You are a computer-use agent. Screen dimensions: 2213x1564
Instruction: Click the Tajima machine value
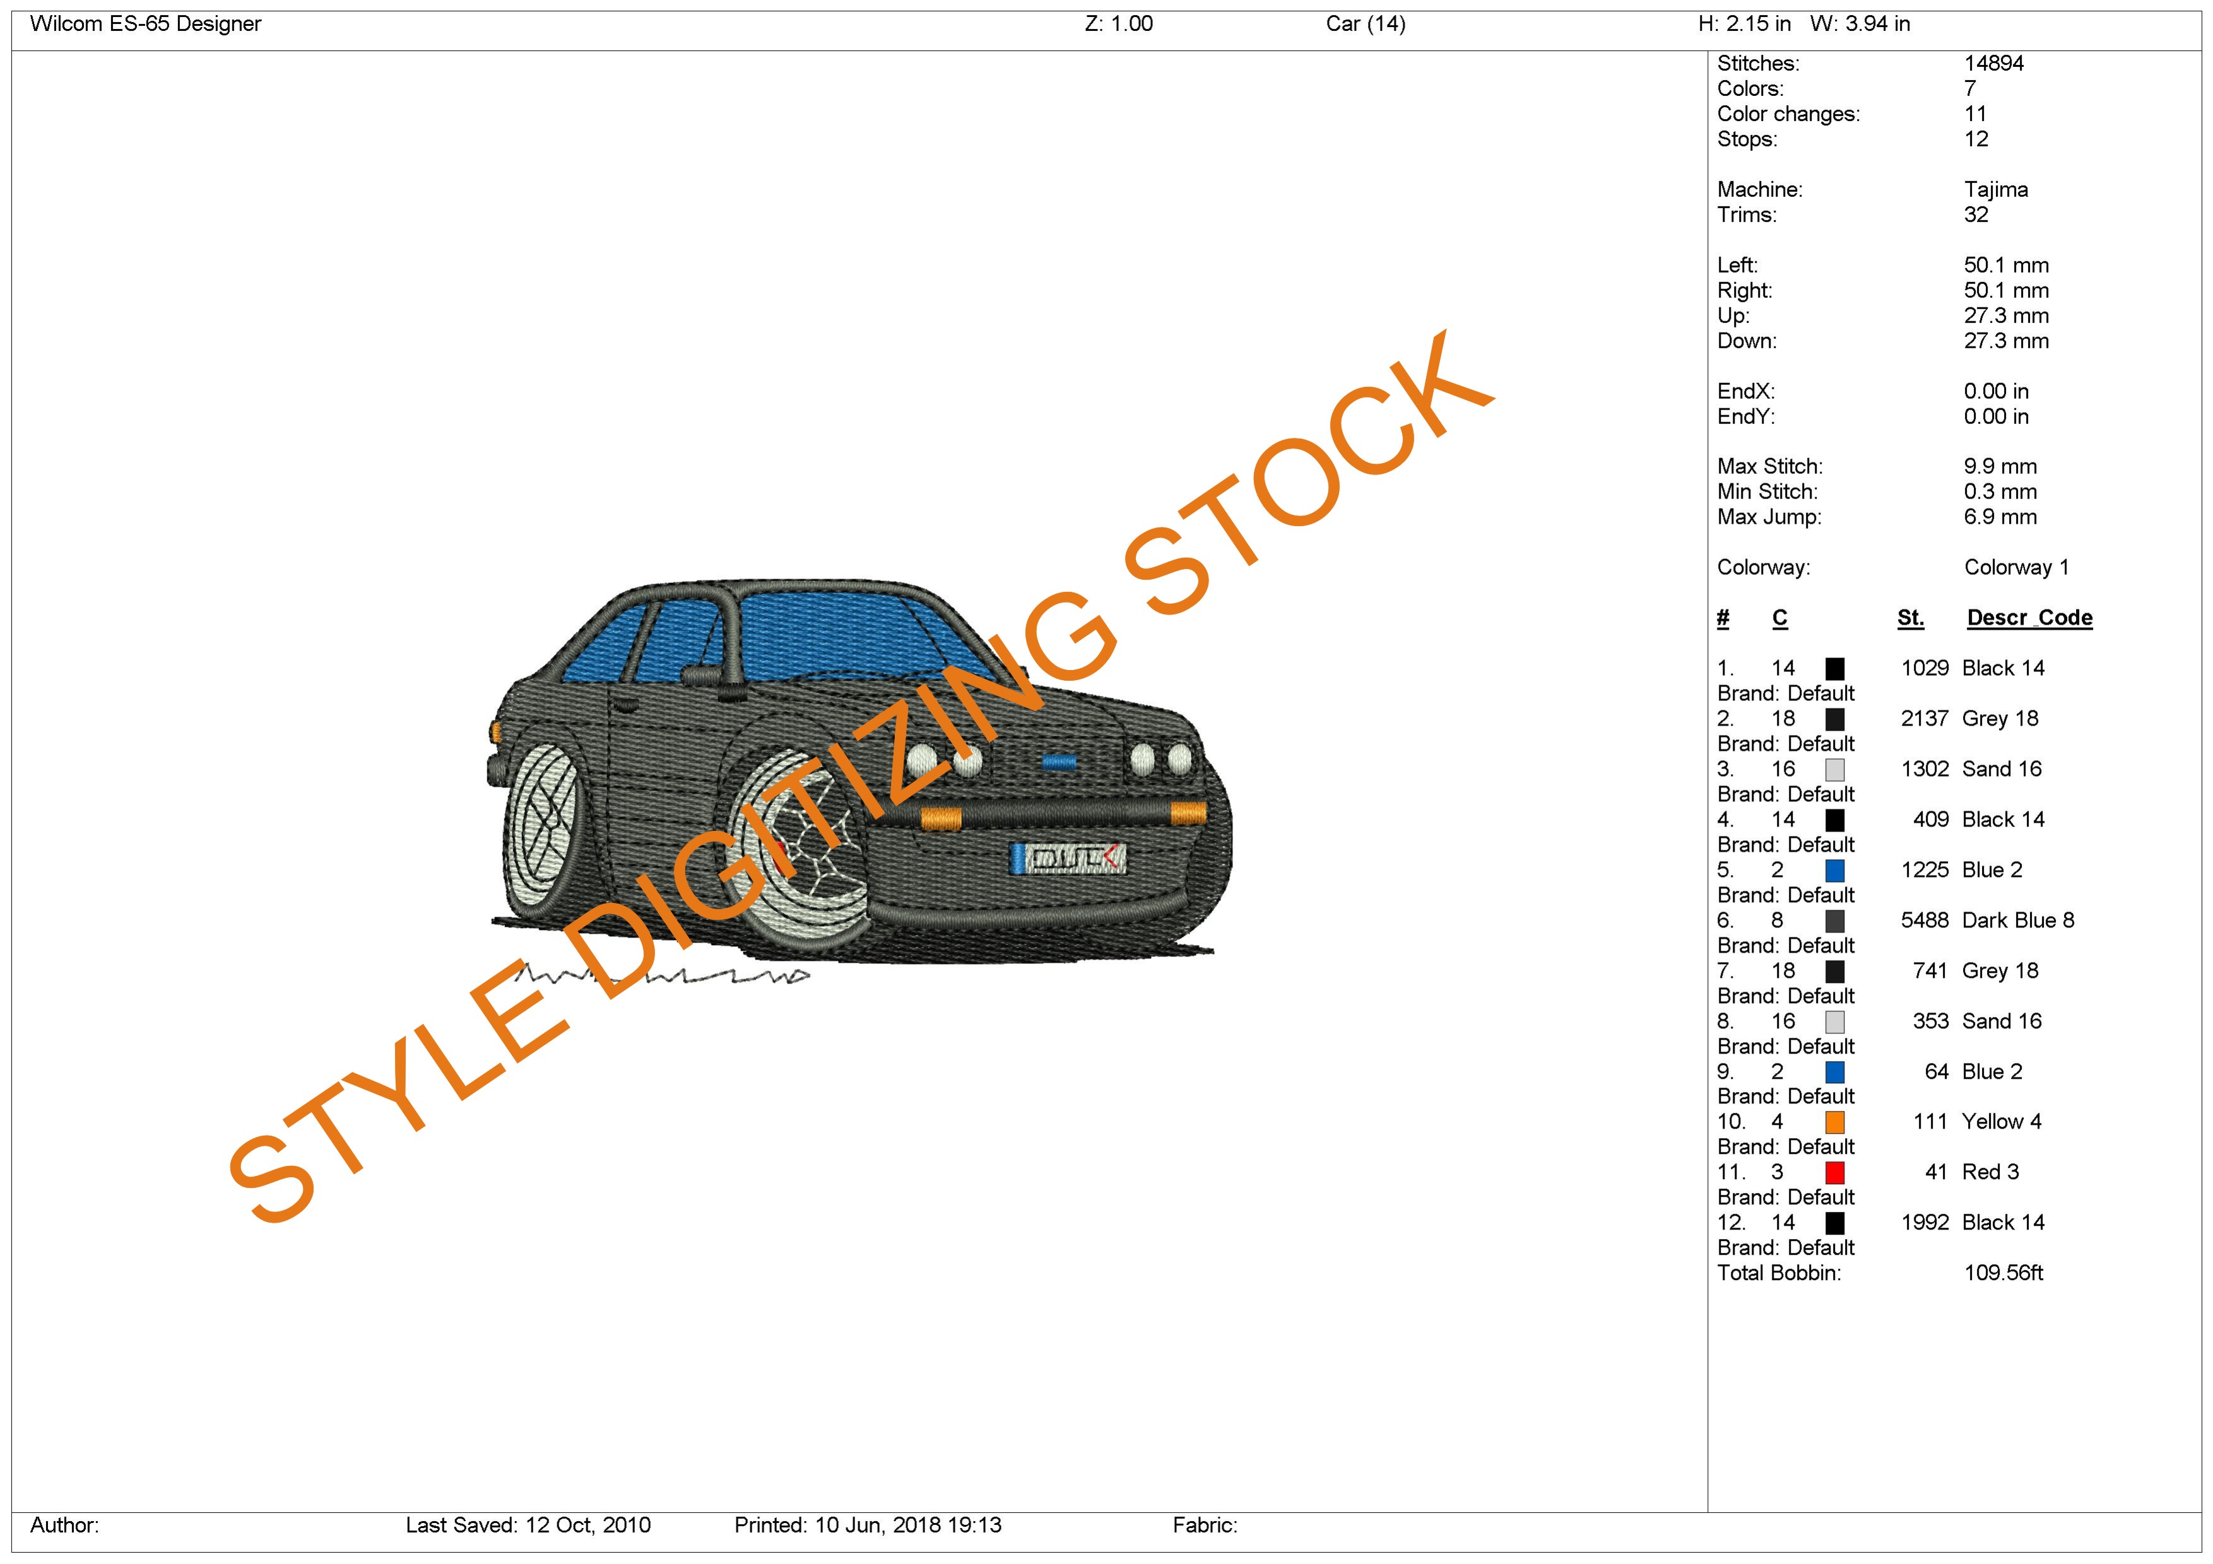coord(1995,190)
